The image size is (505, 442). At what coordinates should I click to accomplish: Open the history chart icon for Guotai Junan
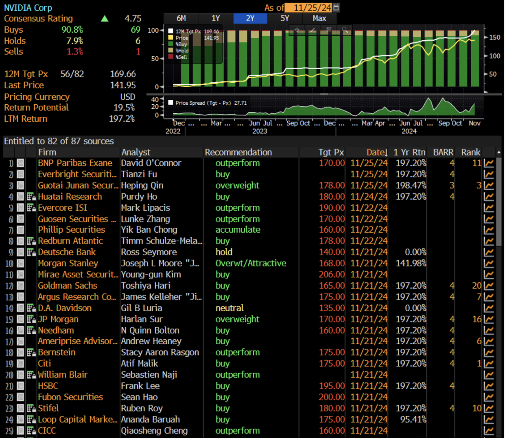pos(489,186)
